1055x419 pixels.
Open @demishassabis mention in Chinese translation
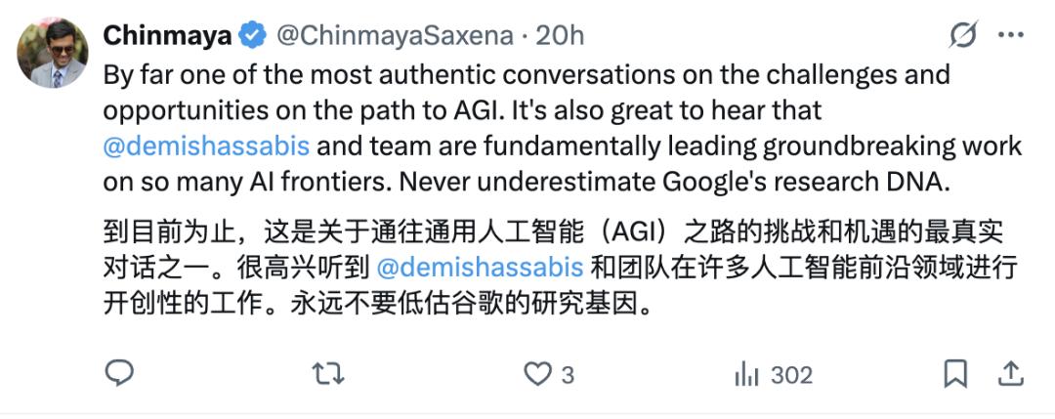480,267
